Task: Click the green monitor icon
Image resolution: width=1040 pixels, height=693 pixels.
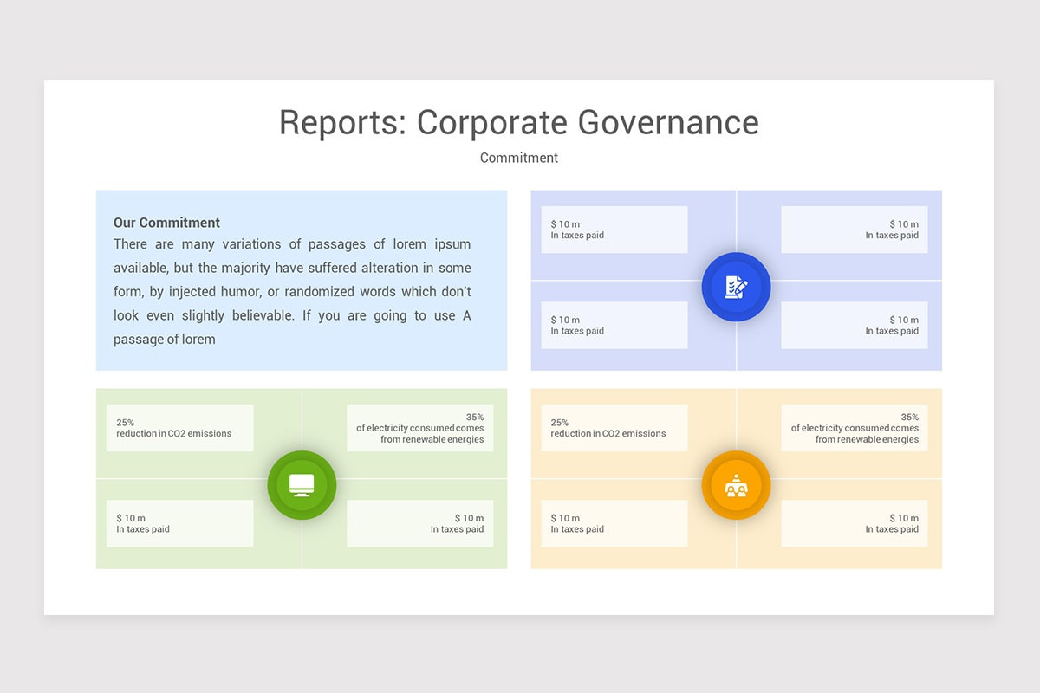Action: (302, 485)
